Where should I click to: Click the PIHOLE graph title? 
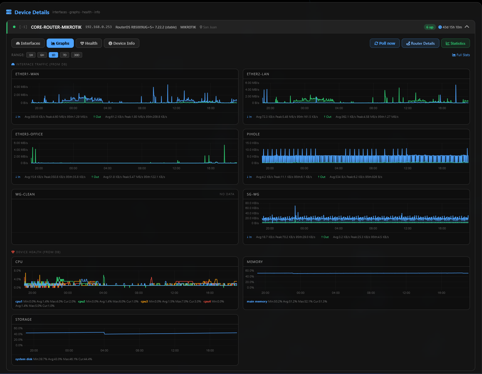click(x=253, y=134)
